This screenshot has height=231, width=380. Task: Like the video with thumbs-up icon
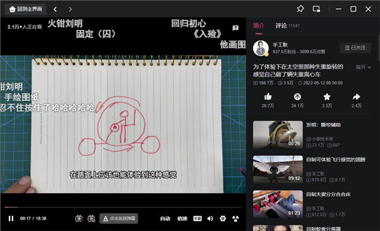click(x=268, y=97)
